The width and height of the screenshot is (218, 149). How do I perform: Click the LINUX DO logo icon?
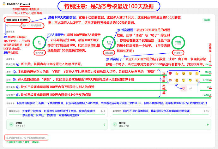pyautogui.click(x=4, y=4)
